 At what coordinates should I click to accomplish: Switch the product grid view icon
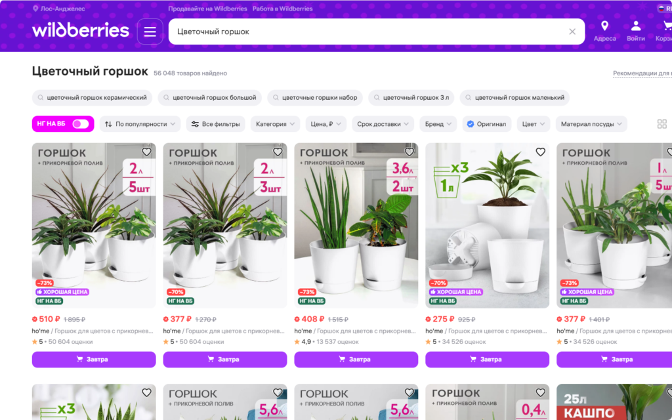[x=661, y=124]
